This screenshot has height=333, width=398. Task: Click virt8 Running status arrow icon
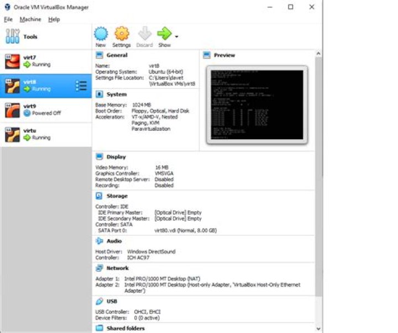point(27,89)
